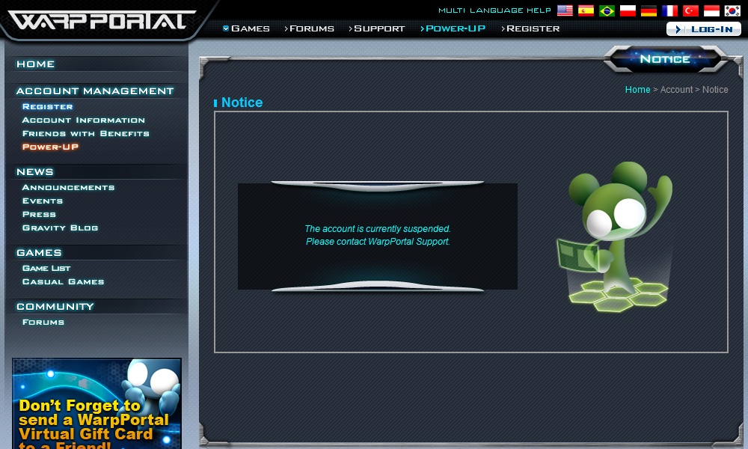Screen dimensions: 748x449
Task: Open Power-Up in the sidebar
Action: (x=50, y=147)
